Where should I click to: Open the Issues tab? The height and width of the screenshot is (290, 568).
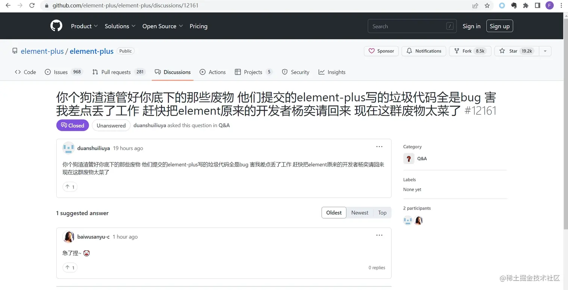coord(63,72)
